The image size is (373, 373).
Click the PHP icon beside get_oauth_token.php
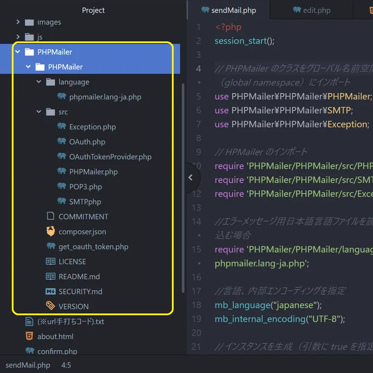pos(51,246)
